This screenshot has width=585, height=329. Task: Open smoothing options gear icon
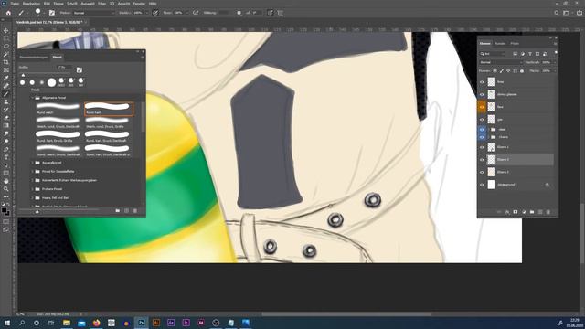coord(239,13)
